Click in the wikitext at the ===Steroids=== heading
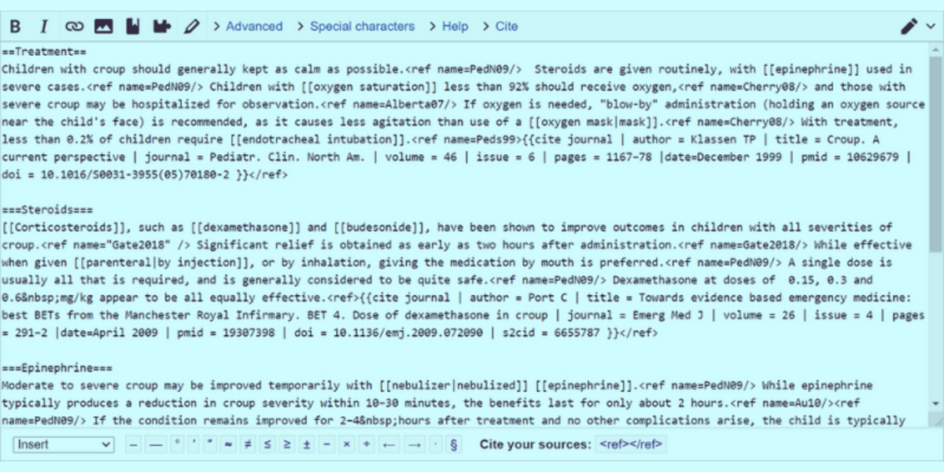944x472 pixels. click(47, 211)
